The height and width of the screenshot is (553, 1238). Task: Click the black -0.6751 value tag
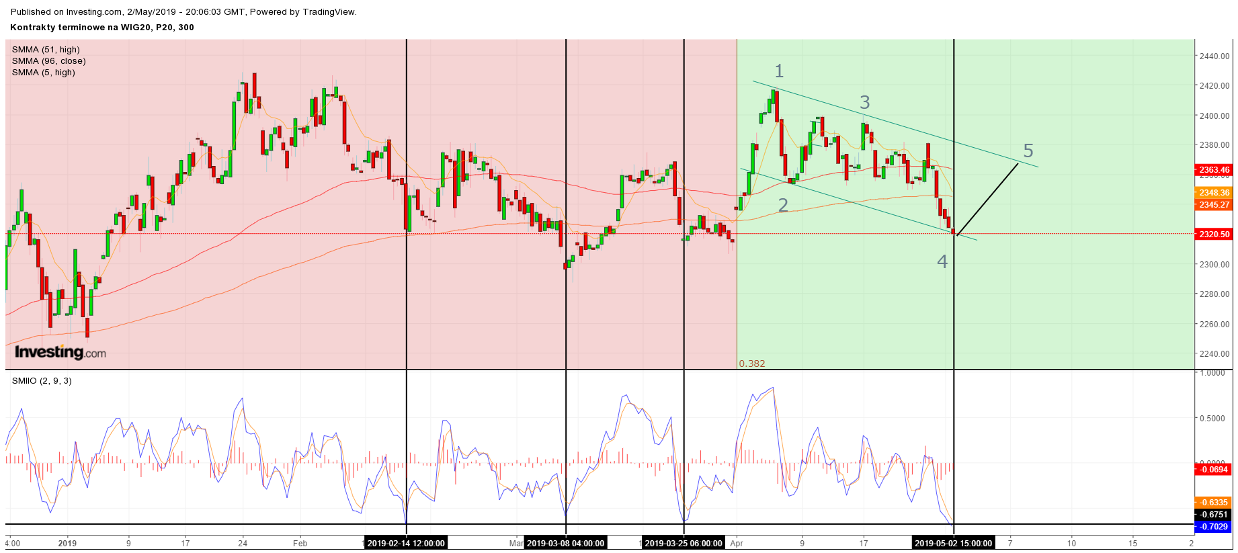coord(1214,515)
